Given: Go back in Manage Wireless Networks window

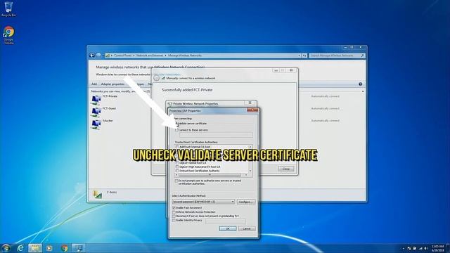Looking at the screenshot, I should point(92,56).
